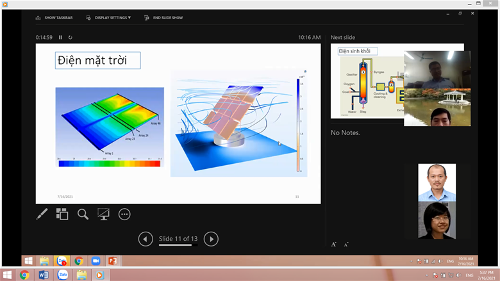Advance to the next slide
The height and width of the screenshot is (281, 500).
click(211, 239)
